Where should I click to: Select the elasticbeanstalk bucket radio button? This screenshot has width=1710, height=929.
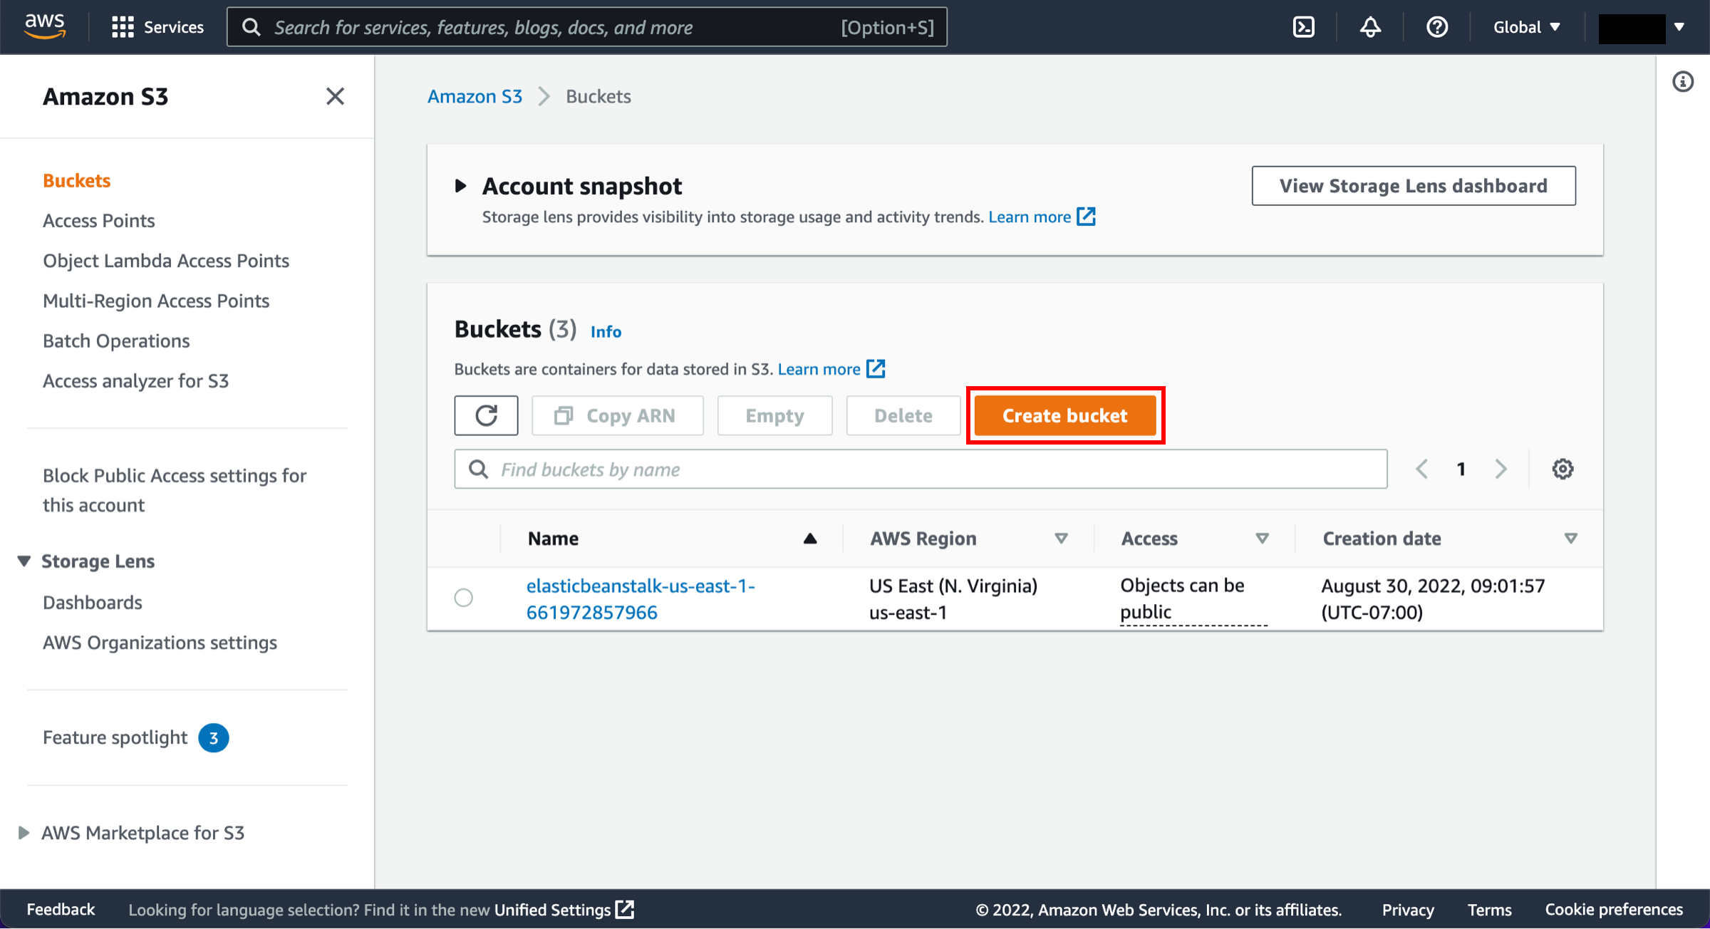464,598
